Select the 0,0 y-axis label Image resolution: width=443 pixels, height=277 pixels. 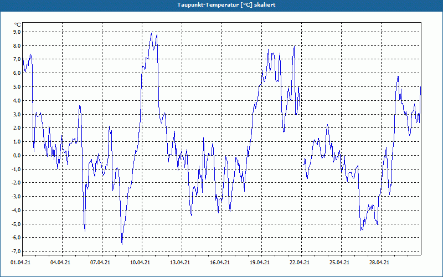(x=17, y=155)
